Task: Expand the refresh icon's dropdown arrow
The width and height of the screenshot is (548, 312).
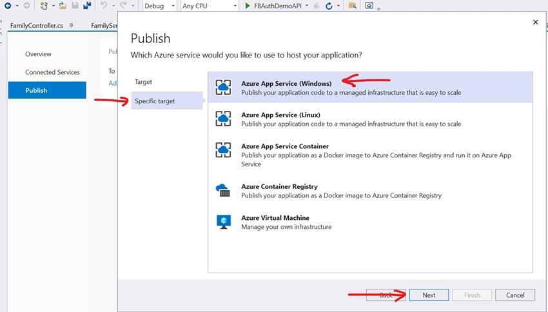Action: coord(338,6)
